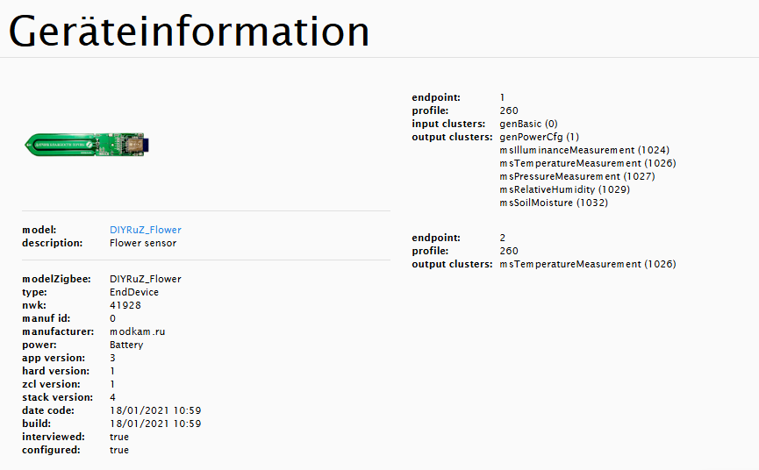Click the Battery power value

[x=126, y=345]
